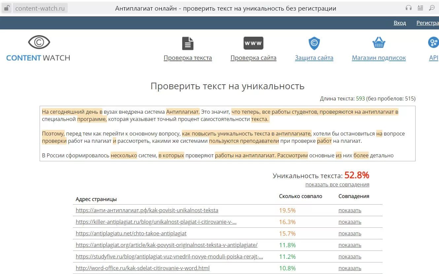The height and width of the screenshot is (274, 439).
Task: Open Защита сайта menu item
Action: [x=314, y=58]
